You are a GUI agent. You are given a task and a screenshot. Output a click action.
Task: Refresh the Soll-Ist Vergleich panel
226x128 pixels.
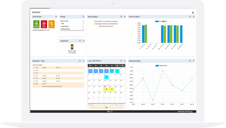[190, 17]
